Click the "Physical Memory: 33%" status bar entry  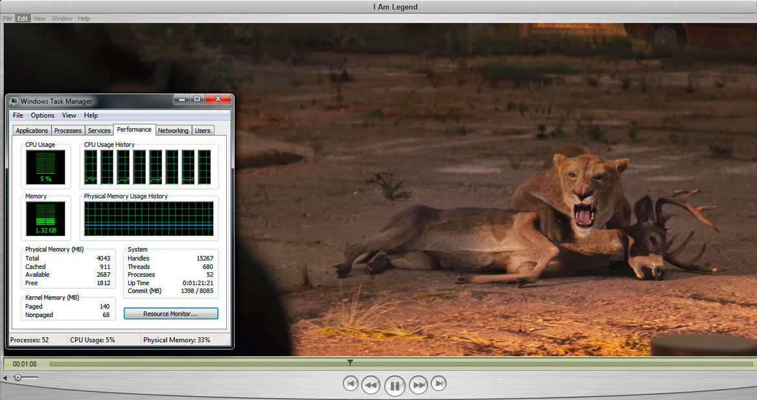(177, 340)
